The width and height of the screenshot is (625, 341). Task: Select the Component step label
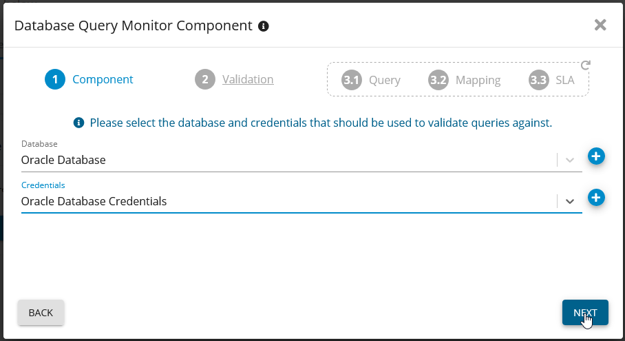103,79
